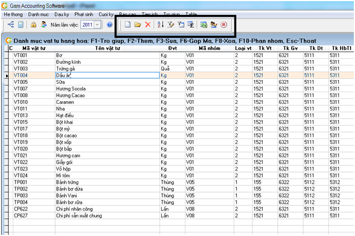This screenshot has height=236, width=355.
Task: Click the open folder icon
Action: tap(137, 24)
